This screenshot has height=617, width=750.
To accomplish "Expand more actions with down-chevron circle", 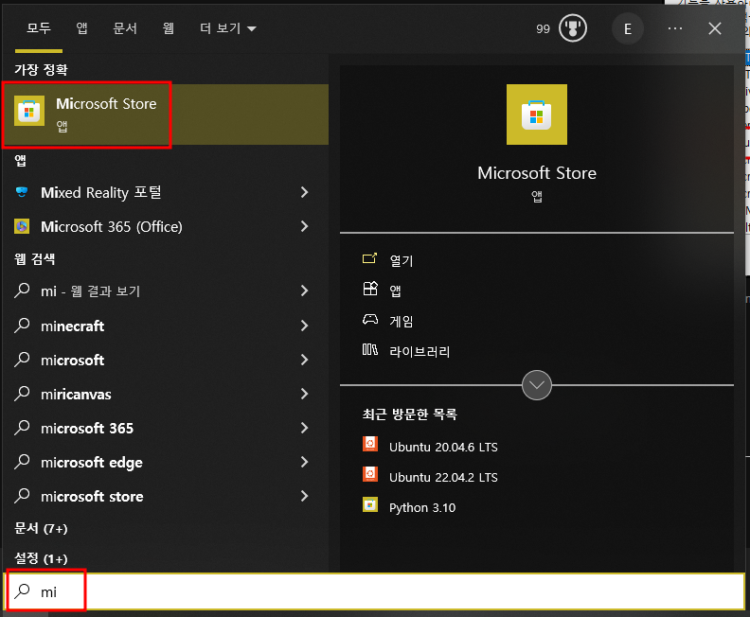I will [537, 385].
